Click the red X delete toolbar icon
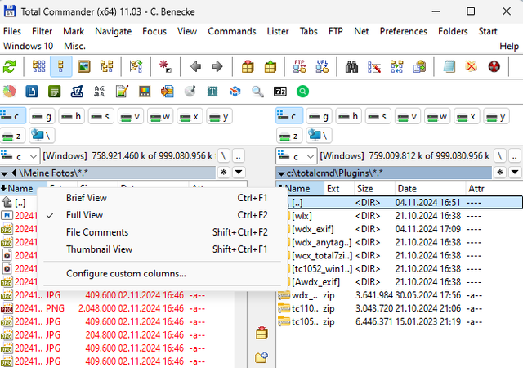 click(x=472, y=66)
